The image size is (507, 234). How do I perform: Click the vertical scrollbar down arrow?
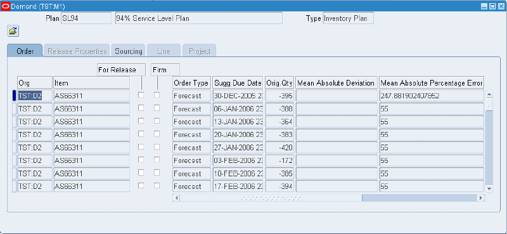[489, 188]
